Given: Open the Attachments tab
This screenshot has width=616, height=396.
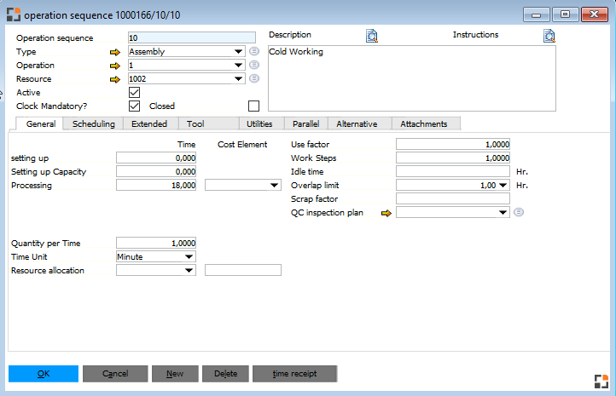Looking at the screenshot, I should point(423,124).
